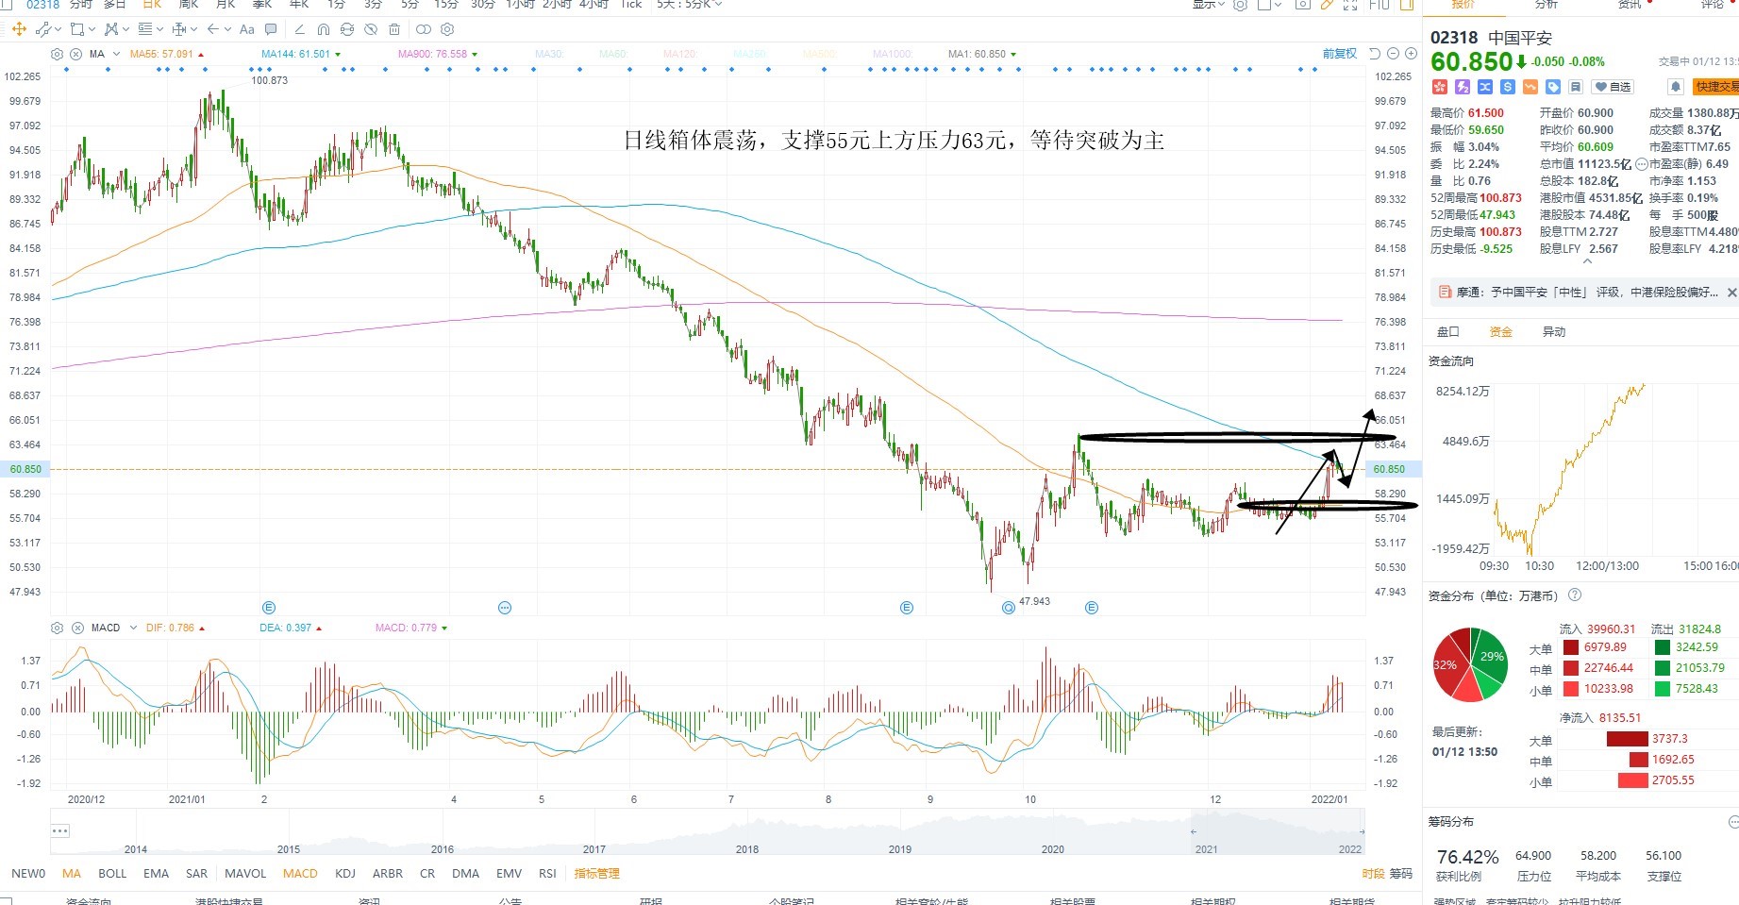Open 指标管理 indicator management
1739x905 pixels.
tap(596, 874)
